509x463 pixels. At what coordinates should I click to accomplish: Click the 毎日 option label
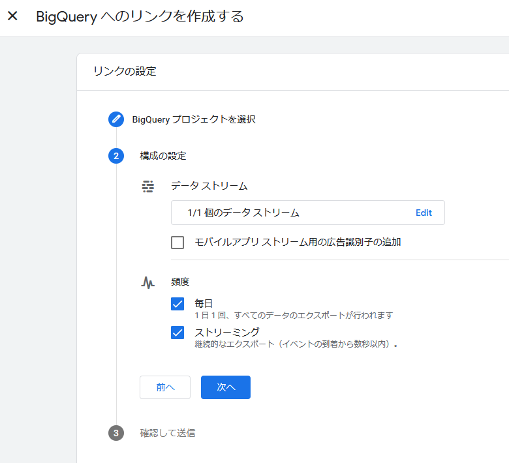(204, 303)
